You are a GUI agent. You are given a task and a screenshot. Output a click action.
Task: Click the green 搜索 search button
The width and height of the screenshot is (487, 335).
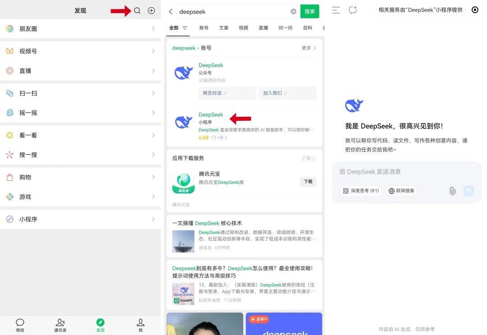click(310, 11)
